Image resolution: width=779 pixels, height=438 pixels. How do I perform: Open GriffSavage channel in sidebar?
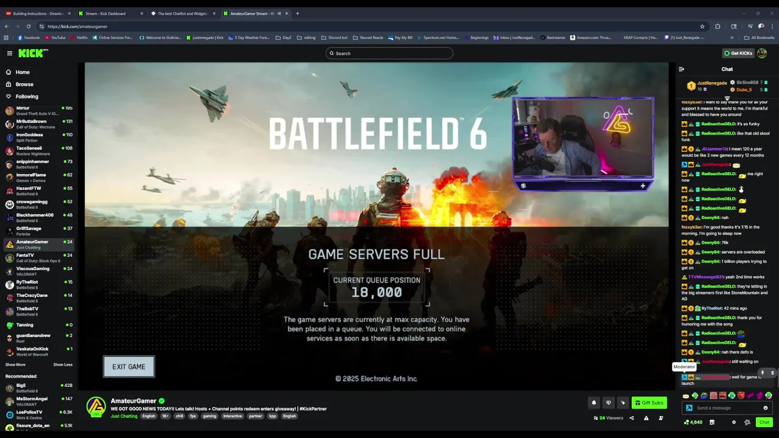pos(39,231)
